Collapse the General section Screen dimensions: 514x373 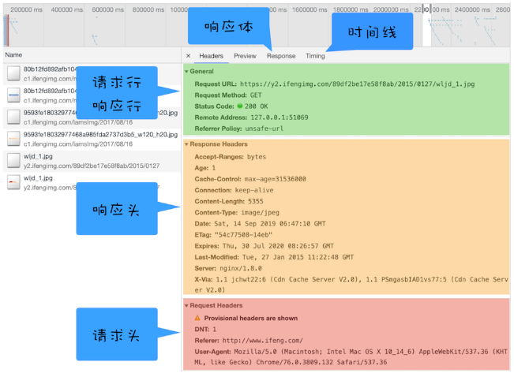point(186,72)
